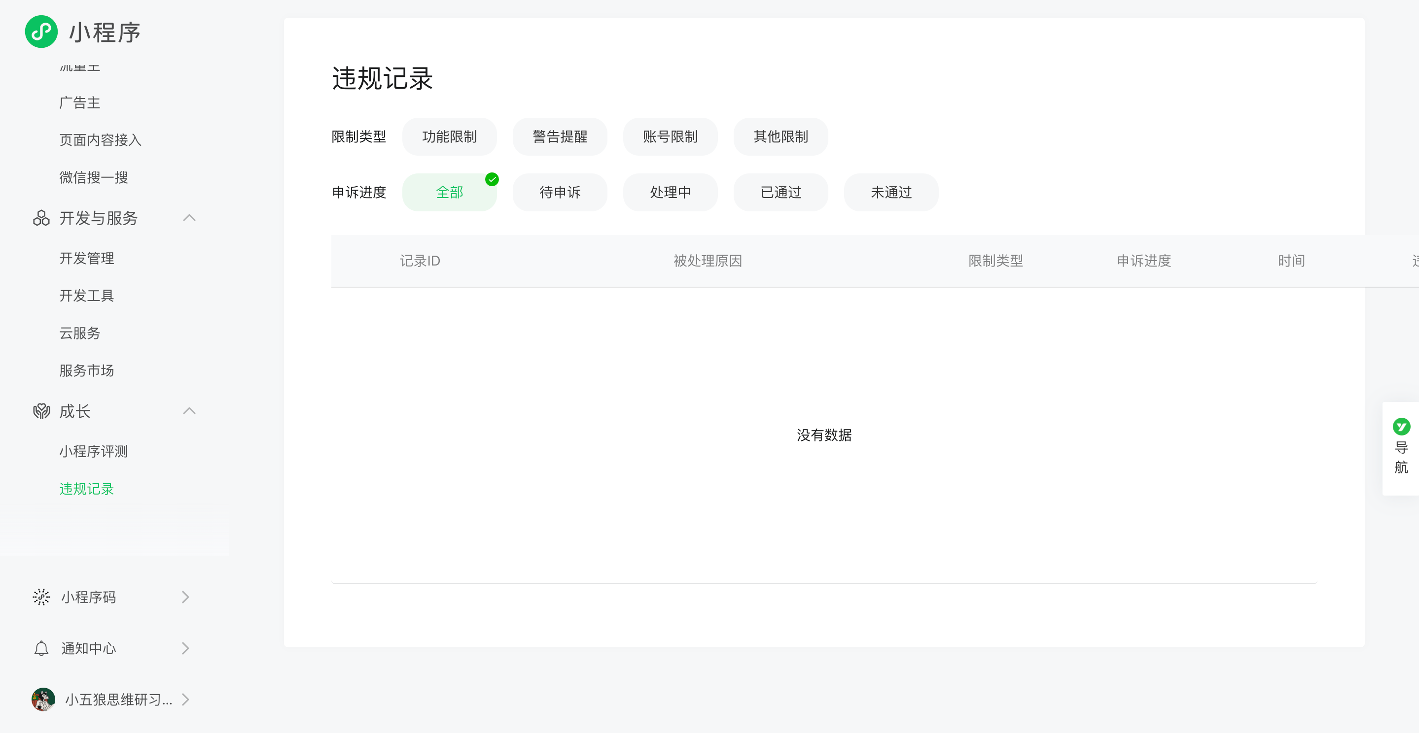The width and height of the screenshot is (1419, 733).
Task: Filter appeals by 待申诉
Action: tap(560, 192)
